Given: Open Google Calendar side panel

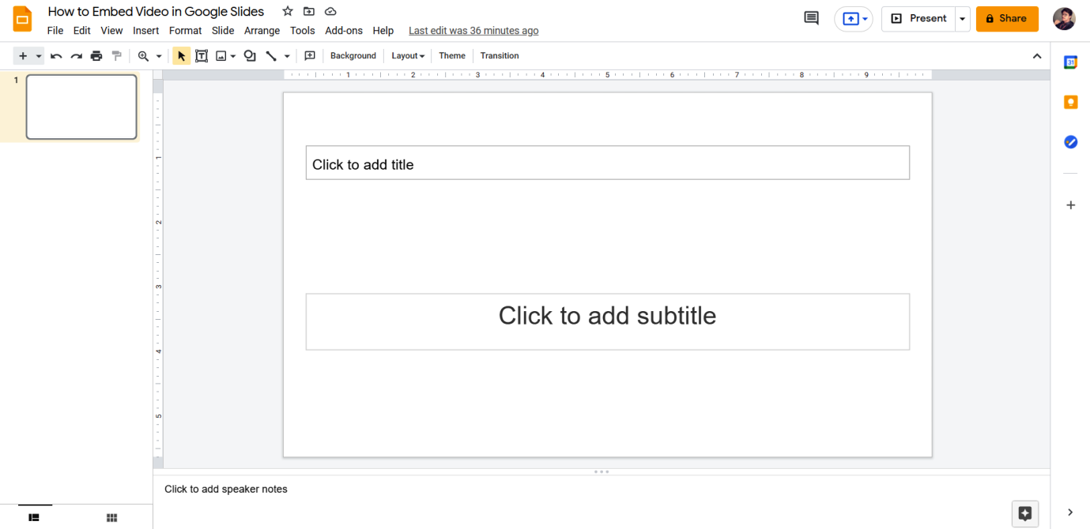Looking at the screenshot, I should pyautogui.click(x=1070, y=62).
